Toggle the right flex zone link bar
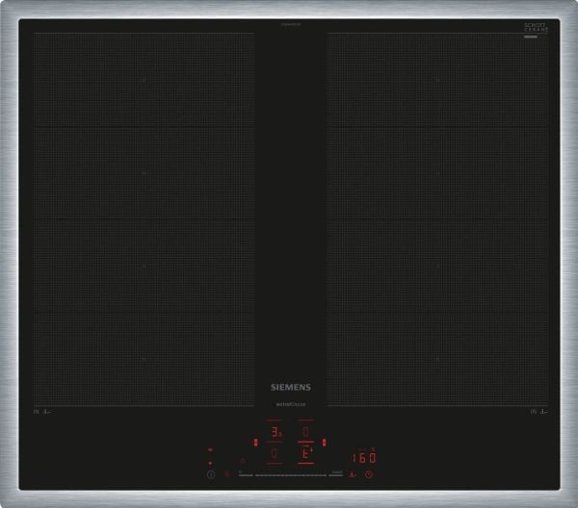 [324, 443]
